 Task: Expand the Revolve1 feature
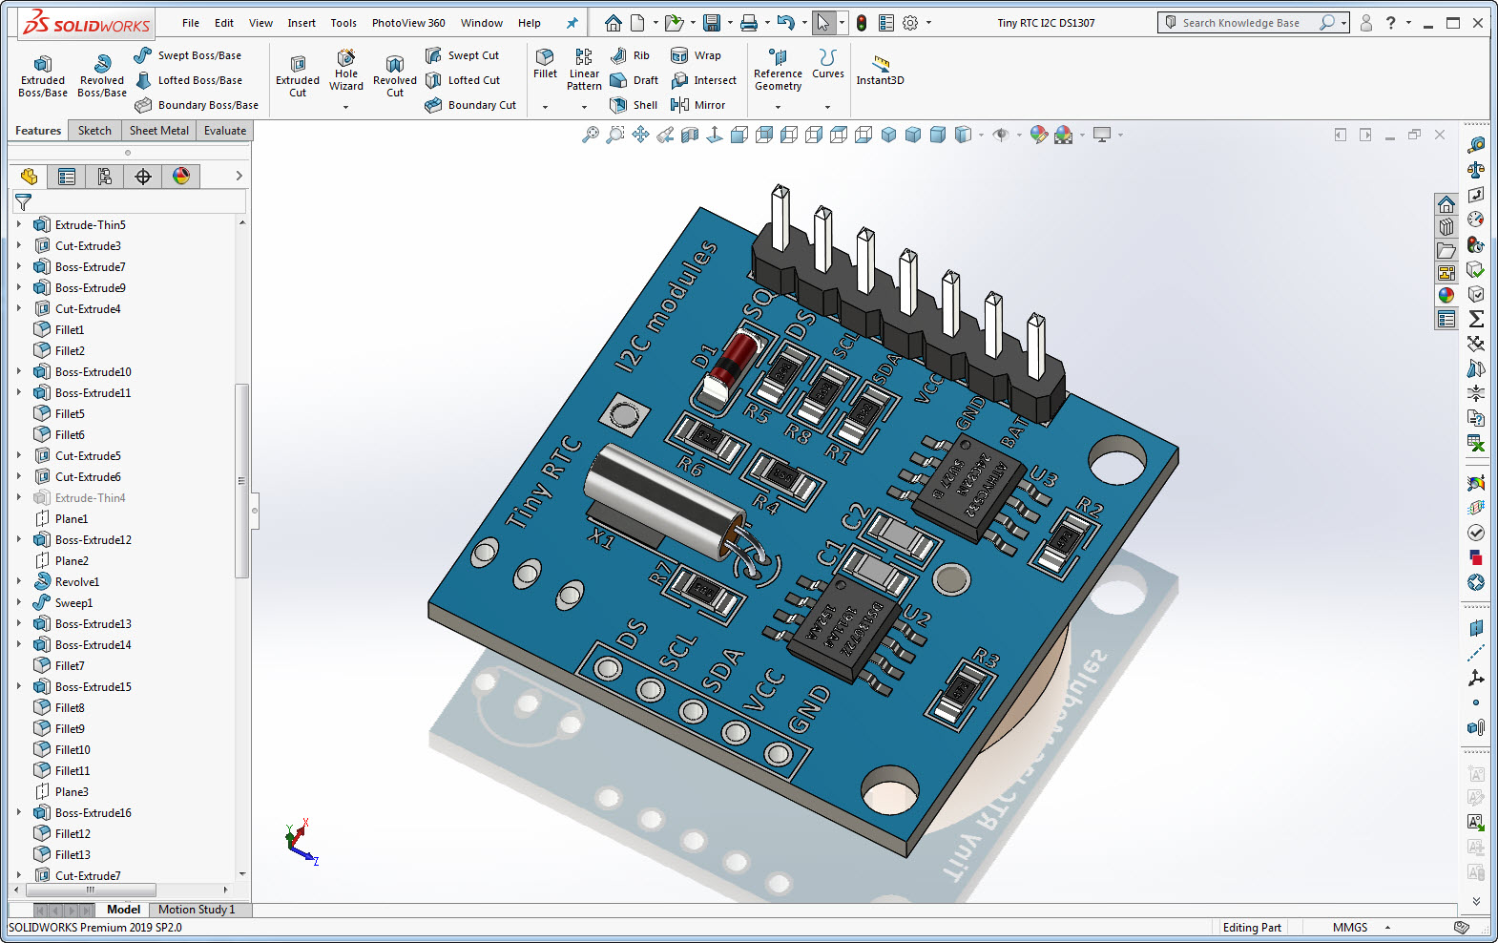(18, 581)
